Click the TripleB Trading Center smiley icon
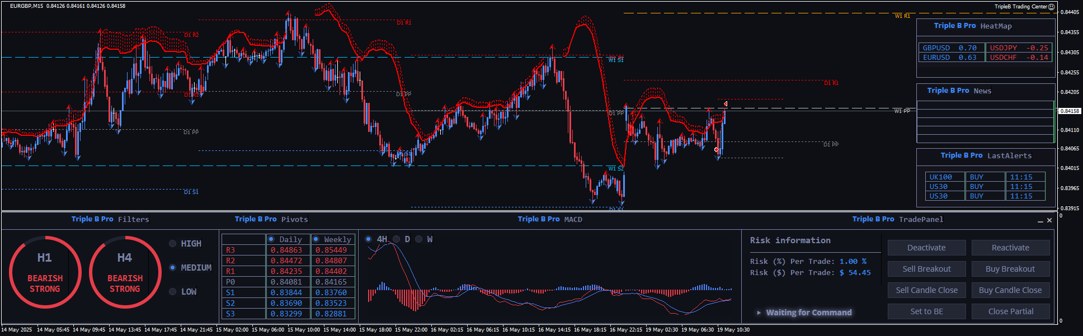Viewport: 1083px width, 336px height. 1051,7
